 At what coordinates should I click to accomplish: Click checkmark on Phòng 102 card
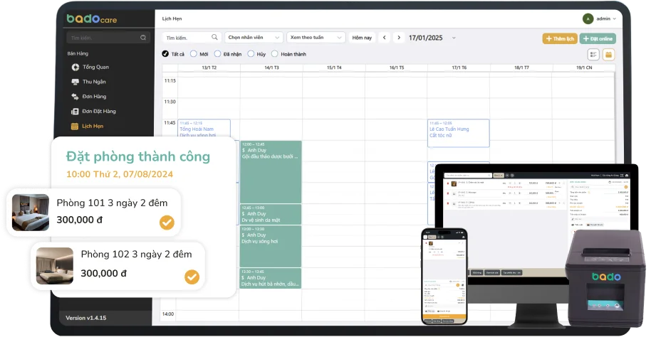pyautogui.click(x=192, y=277)
